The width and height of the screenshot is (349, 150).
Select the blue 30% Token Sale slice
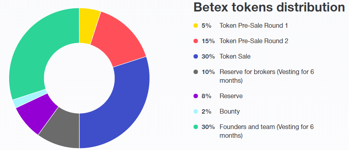click(x=125, y=104)
